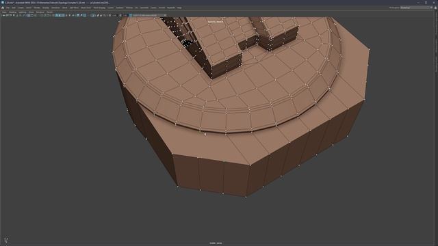Viewport: 438px width, 246px height.
Task: Open the Surfaces menu
Action: pos(120,8)
